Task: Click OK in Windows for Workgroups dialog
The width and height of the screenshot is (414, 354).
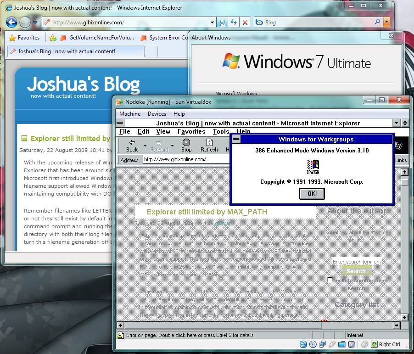Action: (x=312, y=194)
